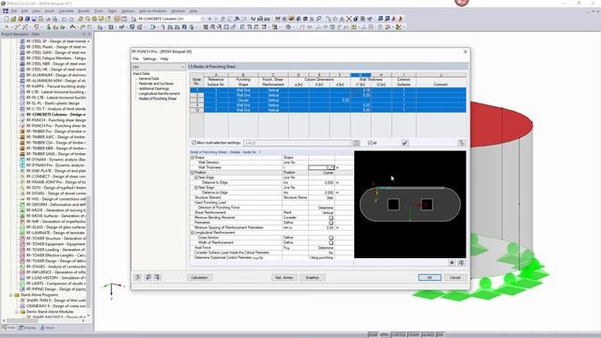Screen dimensions: 601x338
Task: Click the export icon at table's right end
Action: (x=461, y=143)
